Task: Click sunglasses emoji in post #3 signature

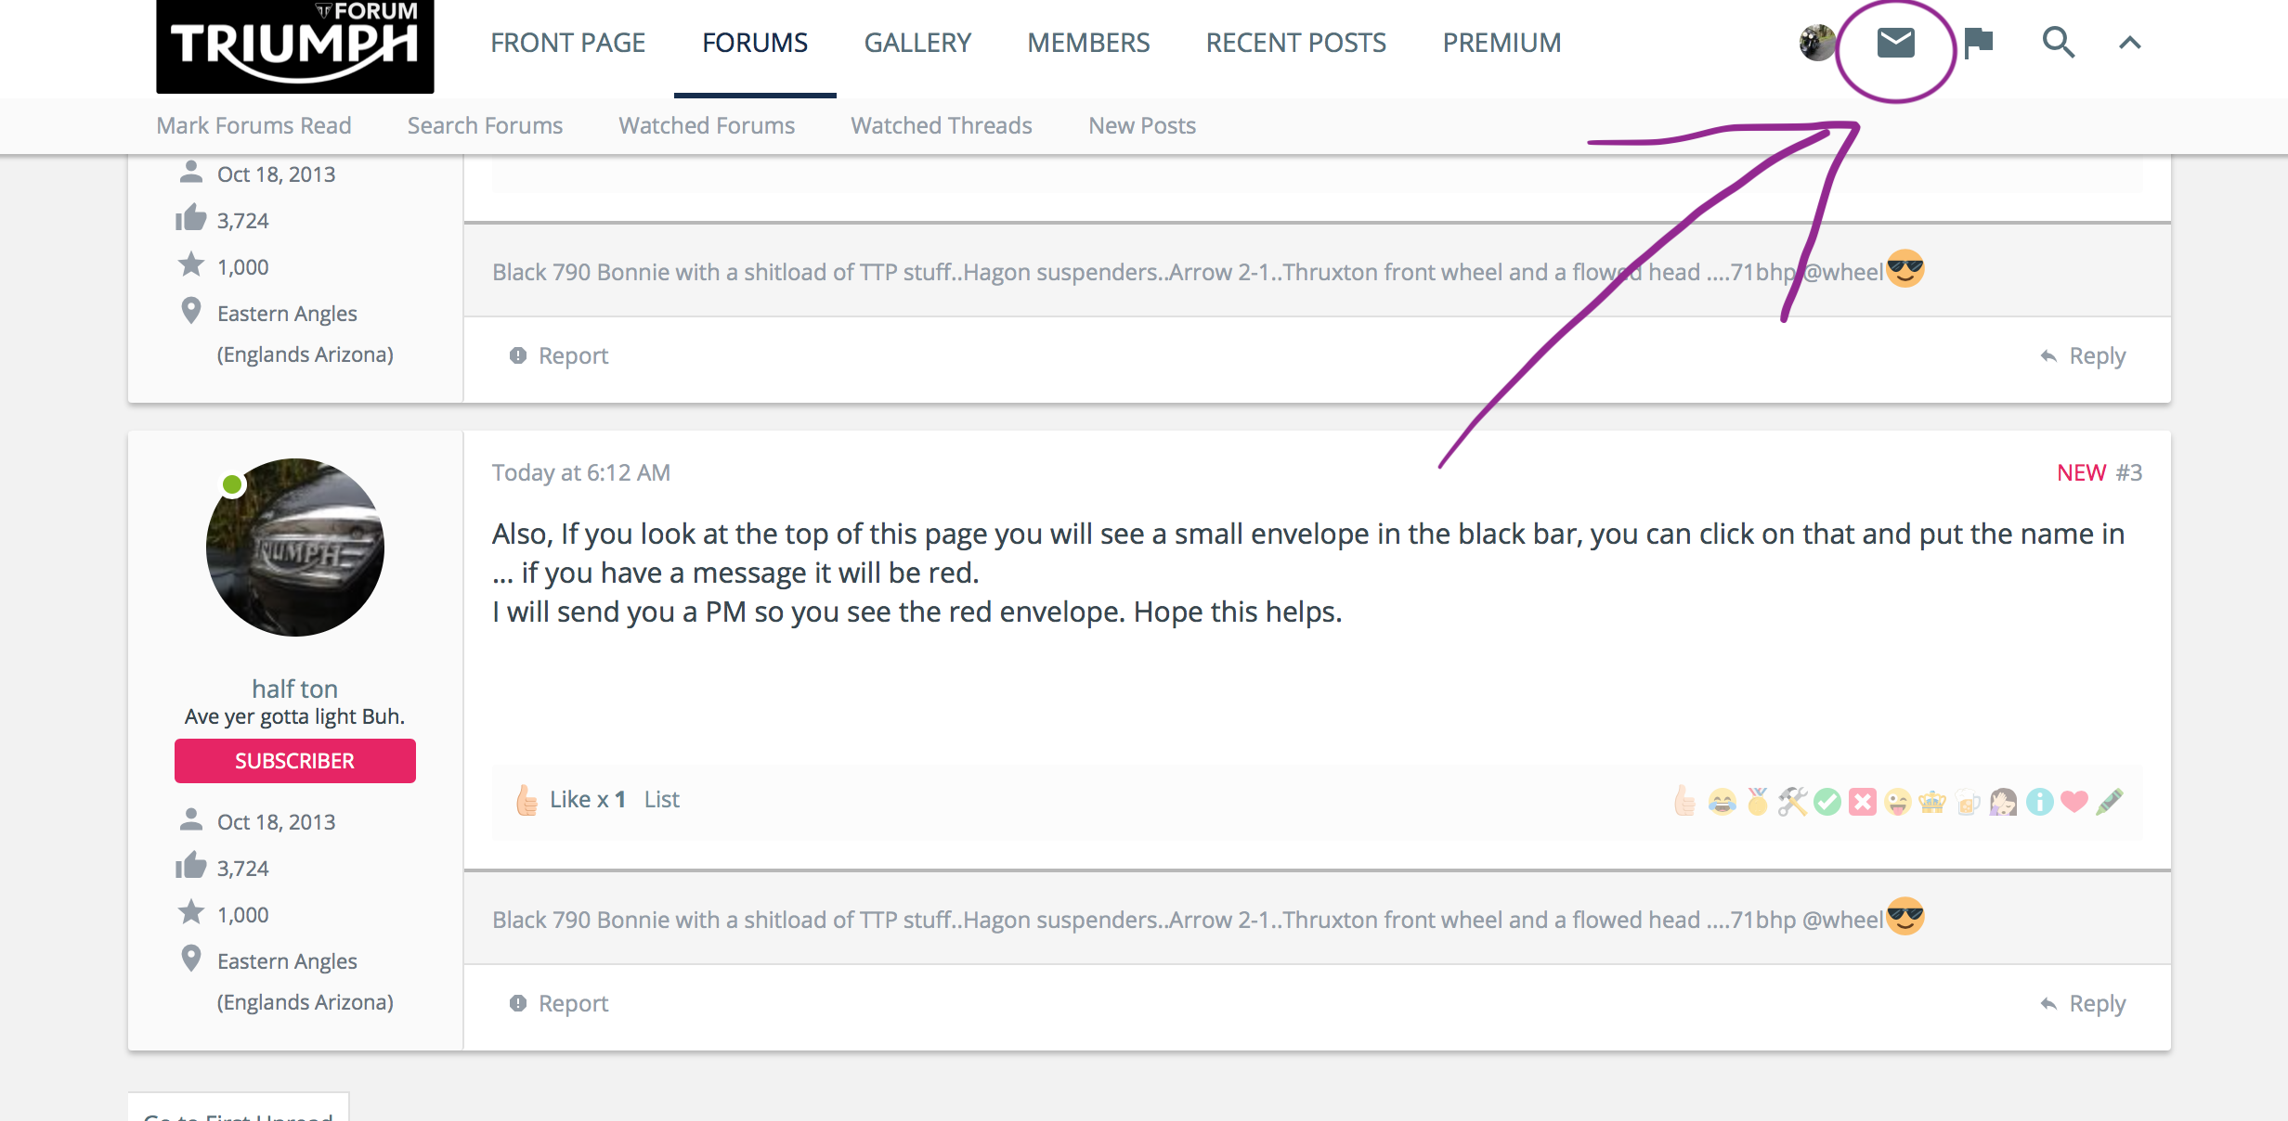Action: [1905, 917]
